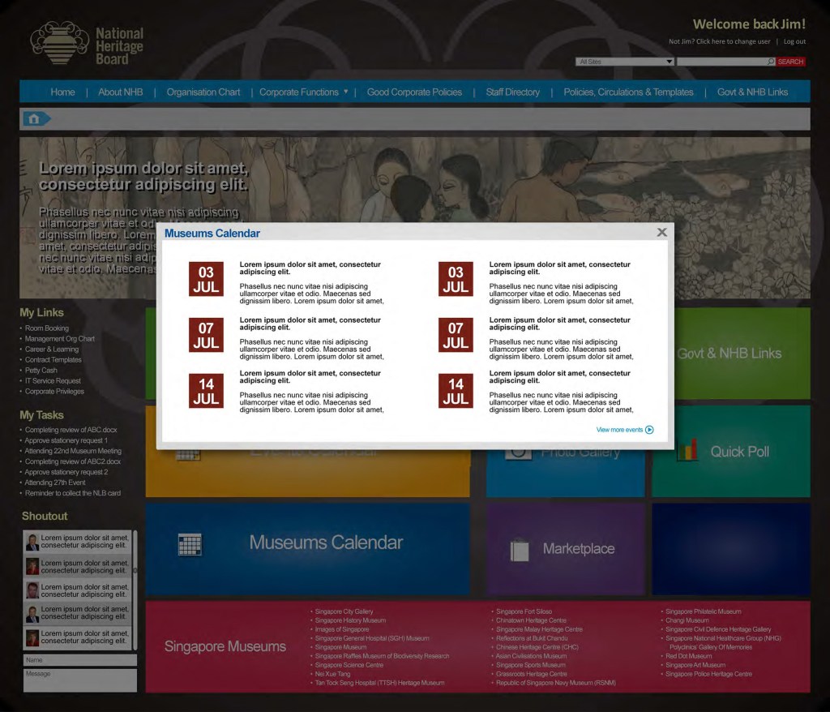830x712 pixels.
Task: Click the Quick Poll bar chart icon
Action: click(x=687, y=451)
